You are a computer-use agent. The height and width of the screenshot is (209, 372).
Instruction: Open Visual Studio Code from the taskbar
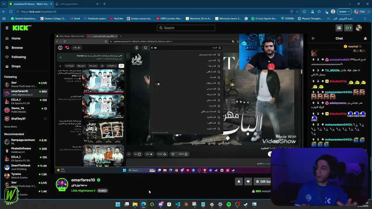click(178, 205)
